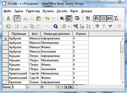Click the Paste icon in data toolbar
Image resolution: width=127 pixels, height=93 pixels.
(x=39, y=26)
